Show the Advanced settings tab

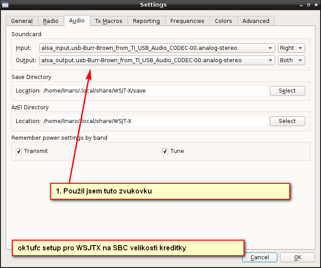[x=256, y=21]
